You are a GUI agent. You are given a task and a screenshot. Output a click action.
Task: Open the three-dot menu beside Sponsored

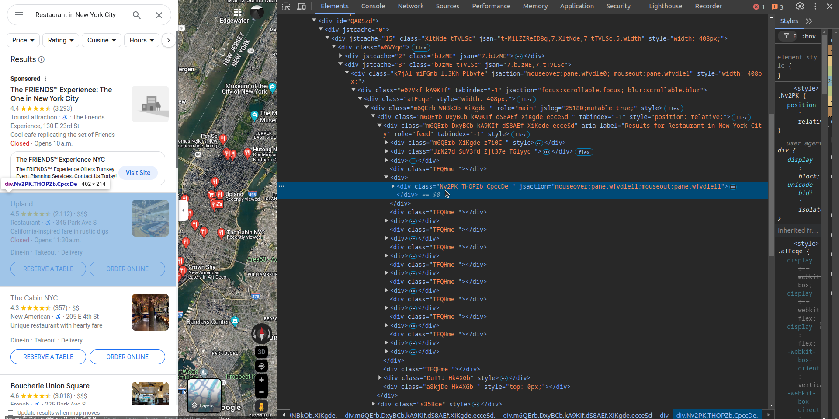click(x=45, y=79)
